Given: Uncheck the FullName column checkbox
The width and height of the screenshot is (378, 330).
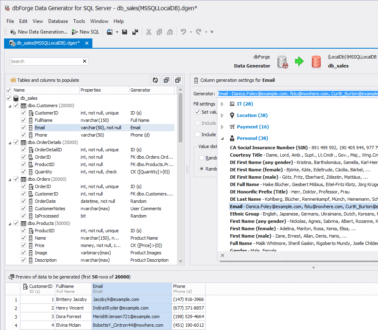Looking at the screenshot, I should point(23,120).
